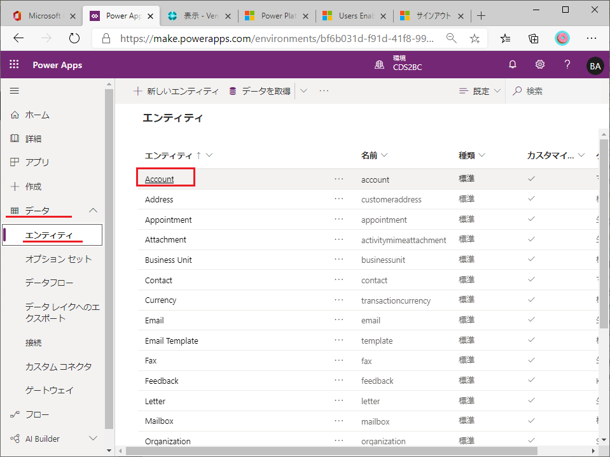Viewport: 610px width, 457px height.
Task: Select オプション セット in the sidebar
Action: [59, 259]
